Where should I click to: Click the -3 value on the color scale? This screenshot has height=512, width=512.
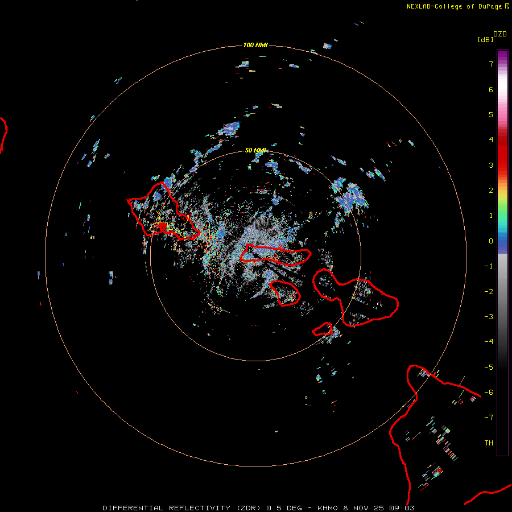click(489, 317)
